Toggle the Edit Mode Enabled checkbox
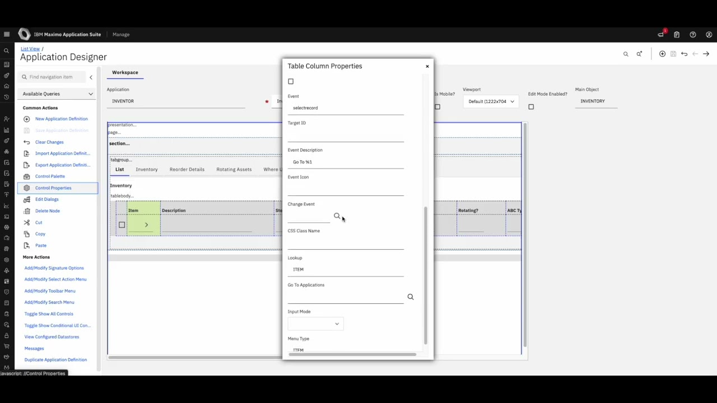This screenshot has height=403, width=717. coord(531,107)
